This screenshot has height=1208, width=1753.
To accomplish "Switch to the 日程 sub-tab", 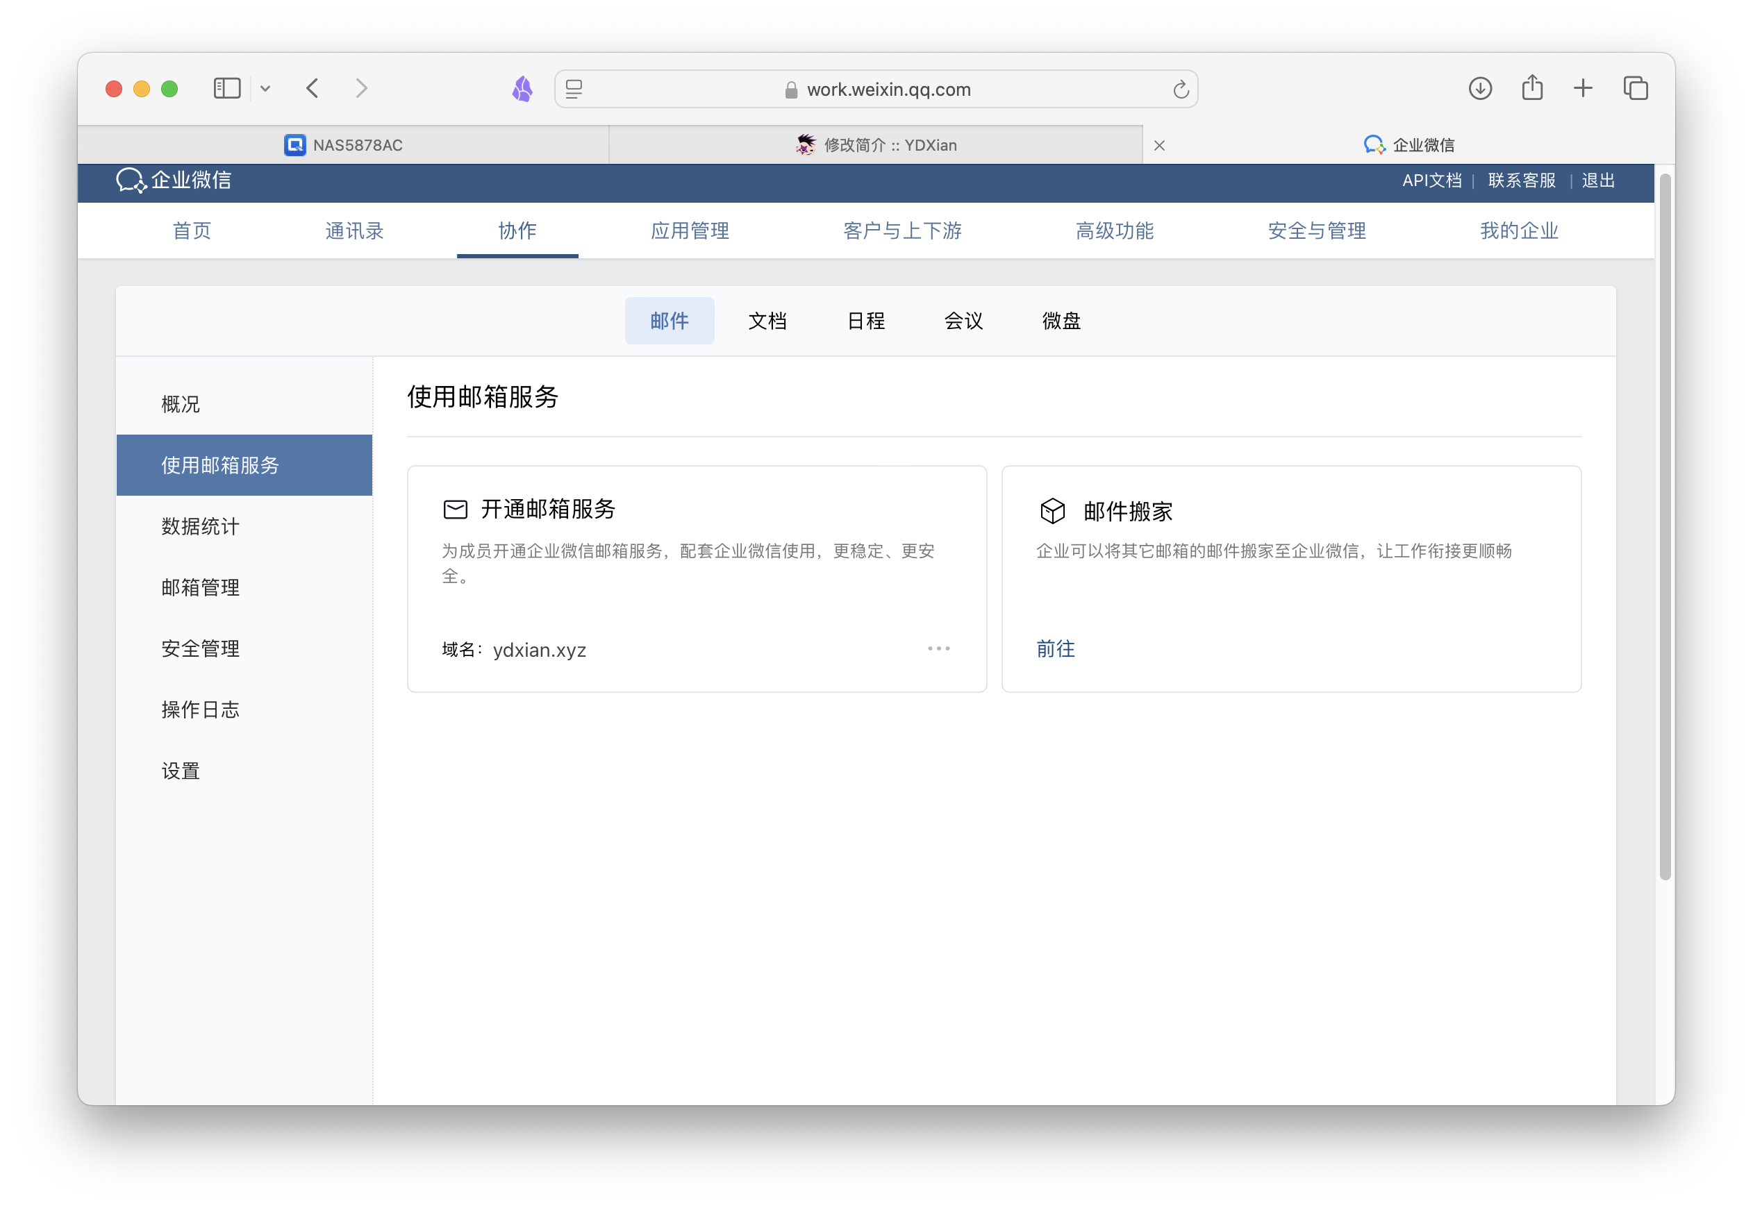I will tap(865, 321).
